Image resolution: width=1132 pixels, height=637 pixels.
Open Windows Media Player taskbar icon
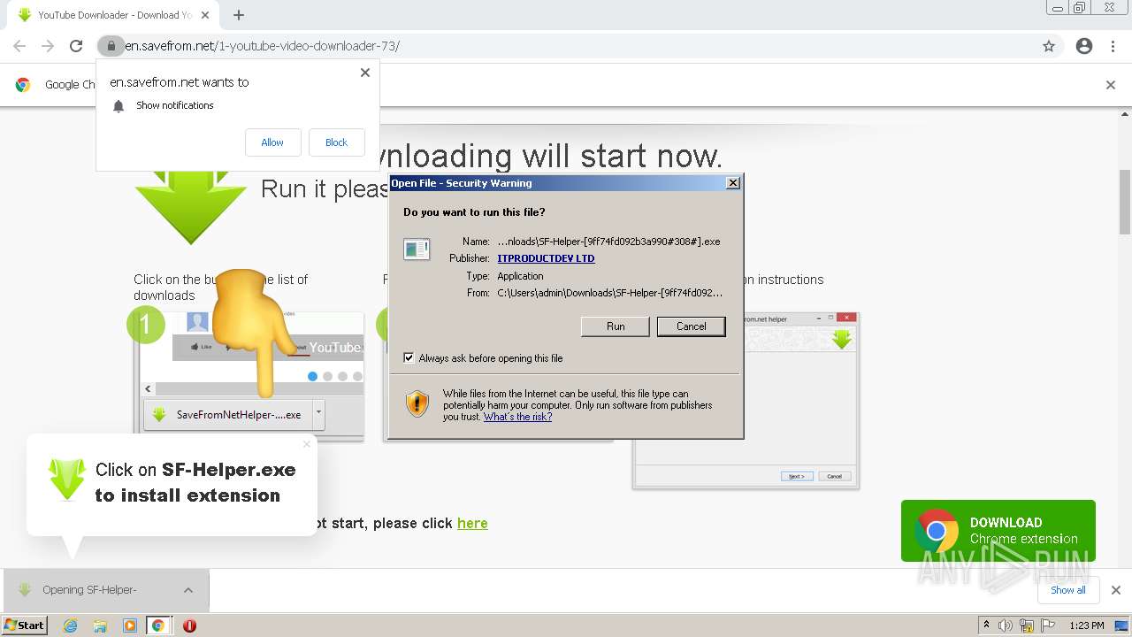pyautogui.click(x=130, y=625)
